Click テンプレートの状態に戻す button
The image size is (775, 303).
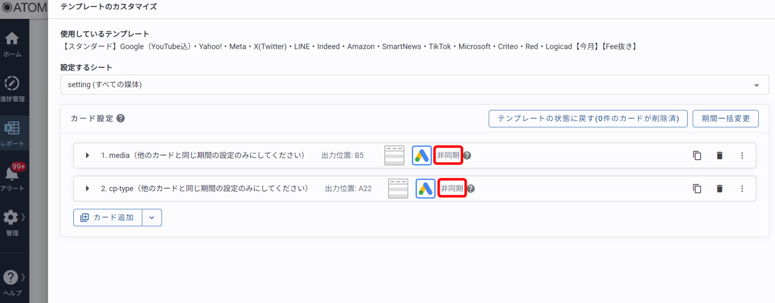coord(588,118)
